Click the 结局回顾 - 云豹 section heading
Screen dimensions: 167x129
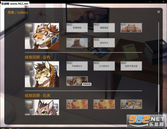(37, 57)
